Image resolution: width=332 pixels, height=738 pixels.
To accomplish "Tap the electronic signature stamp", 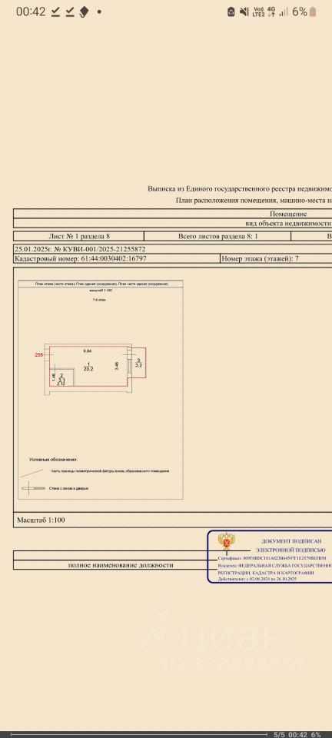I will click(x=270, y=557).
